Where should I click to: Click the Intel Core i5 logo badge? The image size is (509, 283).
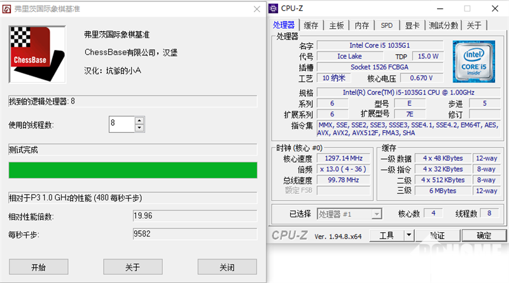(474, 61)
